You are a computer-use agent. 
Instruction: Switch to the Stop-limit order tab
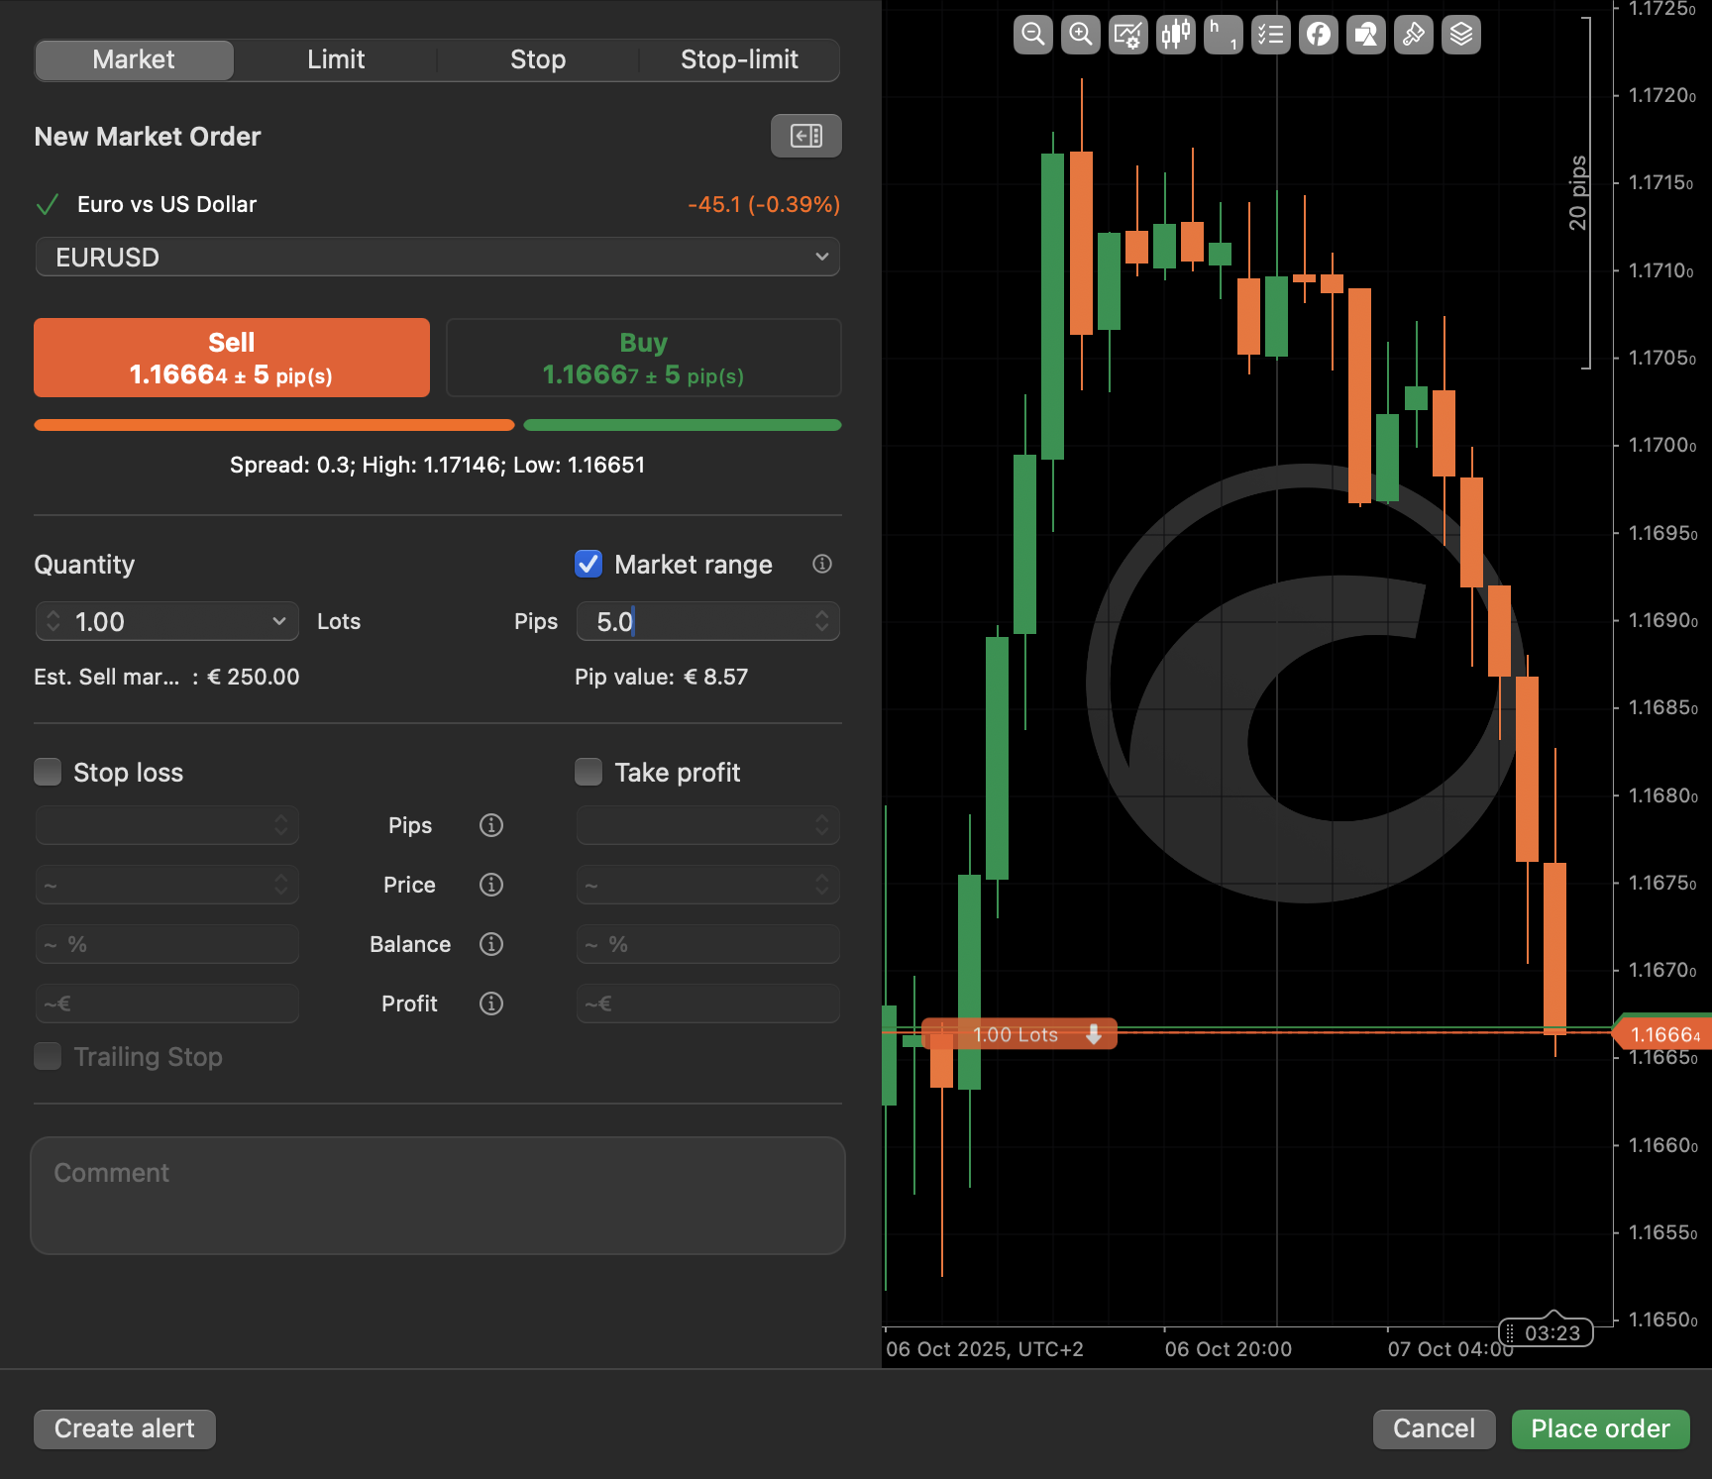point(739,59)
